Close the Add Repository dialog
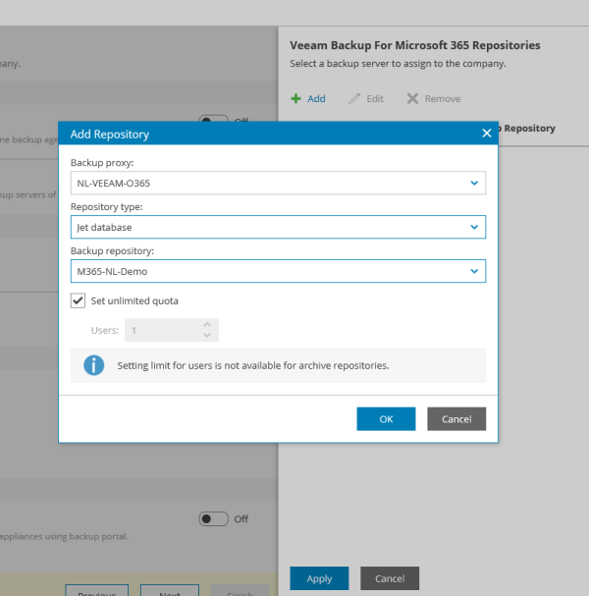Image resolution: width=589 pixels, height=596 pixels. 486,133
